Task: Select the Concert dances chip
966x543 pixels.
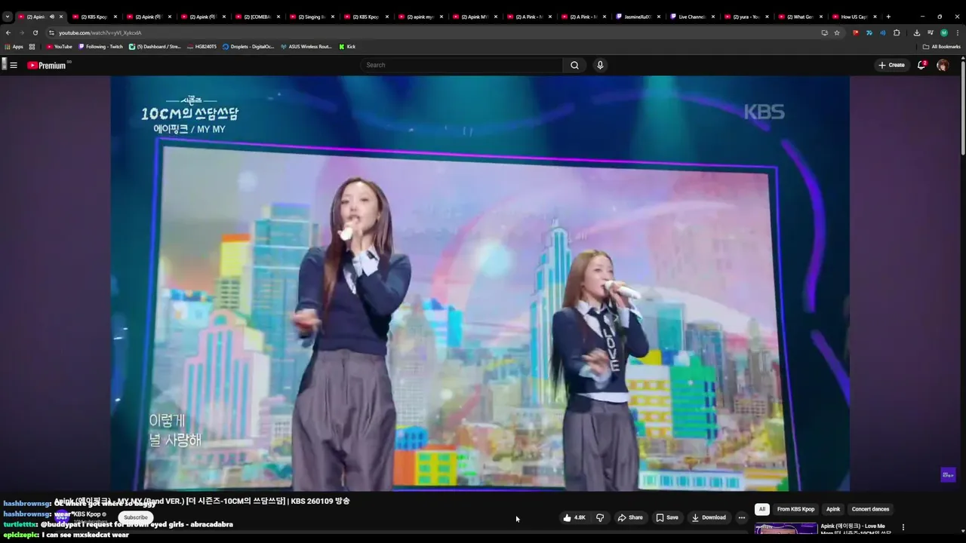Action: tap(870, 509)
